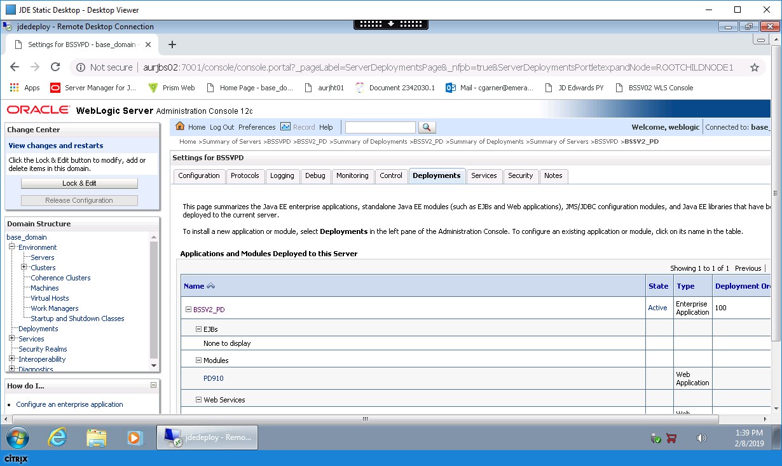Expand the Clusters tree node
This screenshot has height=466, width=782.
24,267
